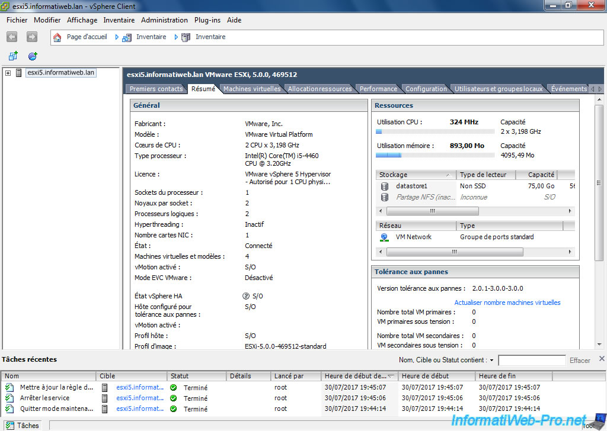Screen dimensions: 607x431
Task: Click the back navigation arrow
Action: point(12,37)
